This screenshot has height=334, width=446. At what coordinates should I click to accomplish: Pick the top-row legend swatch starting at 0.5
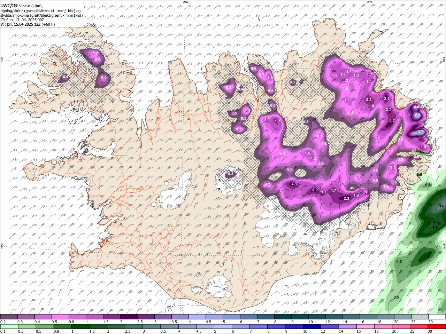[60, 317]
